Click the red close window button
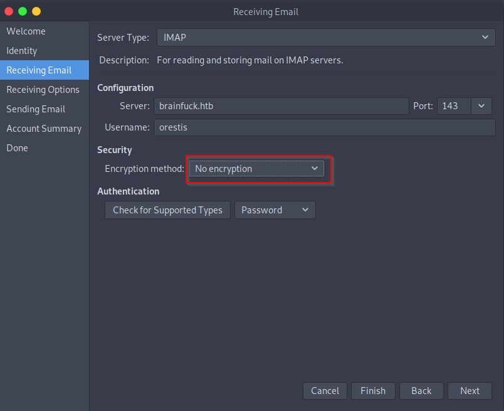 point(9,11)
